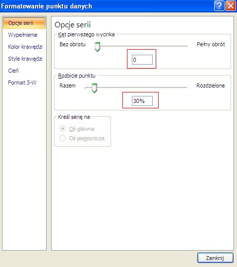Open Style krawędzi section

click(x=25, y=59)
